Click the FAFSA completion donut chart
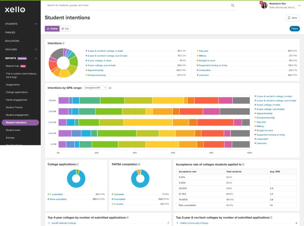Image resolution: width=304 pixels, height=226 pixels. pyautogui.click(x=140, y=178)
